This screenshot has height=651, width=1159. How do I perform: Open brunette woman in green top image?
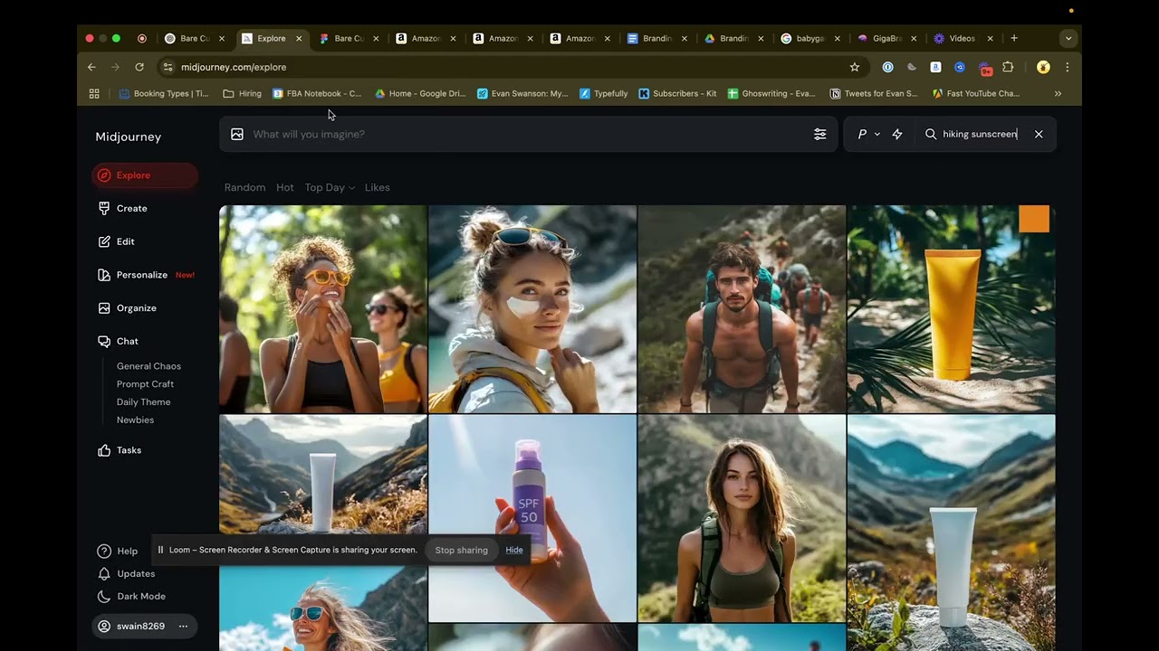742,519
